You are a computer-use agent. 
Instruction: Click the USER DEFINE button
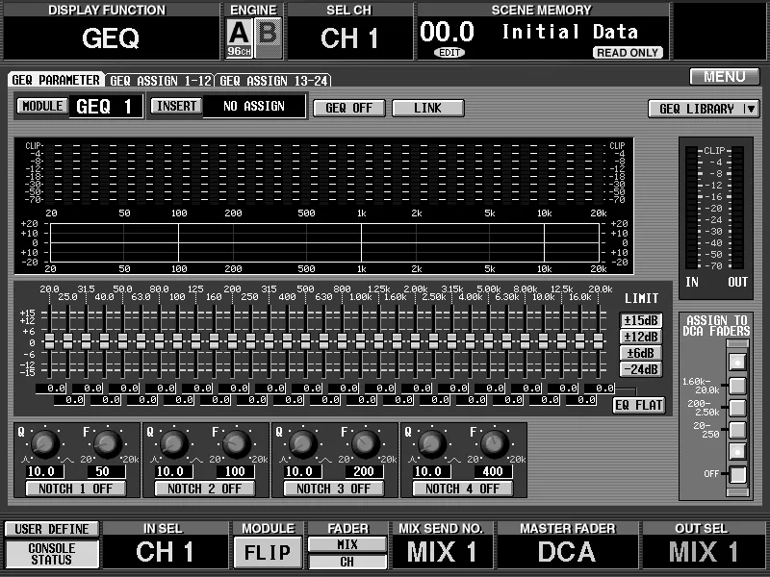pyautogui.click(x=52, y=529)
